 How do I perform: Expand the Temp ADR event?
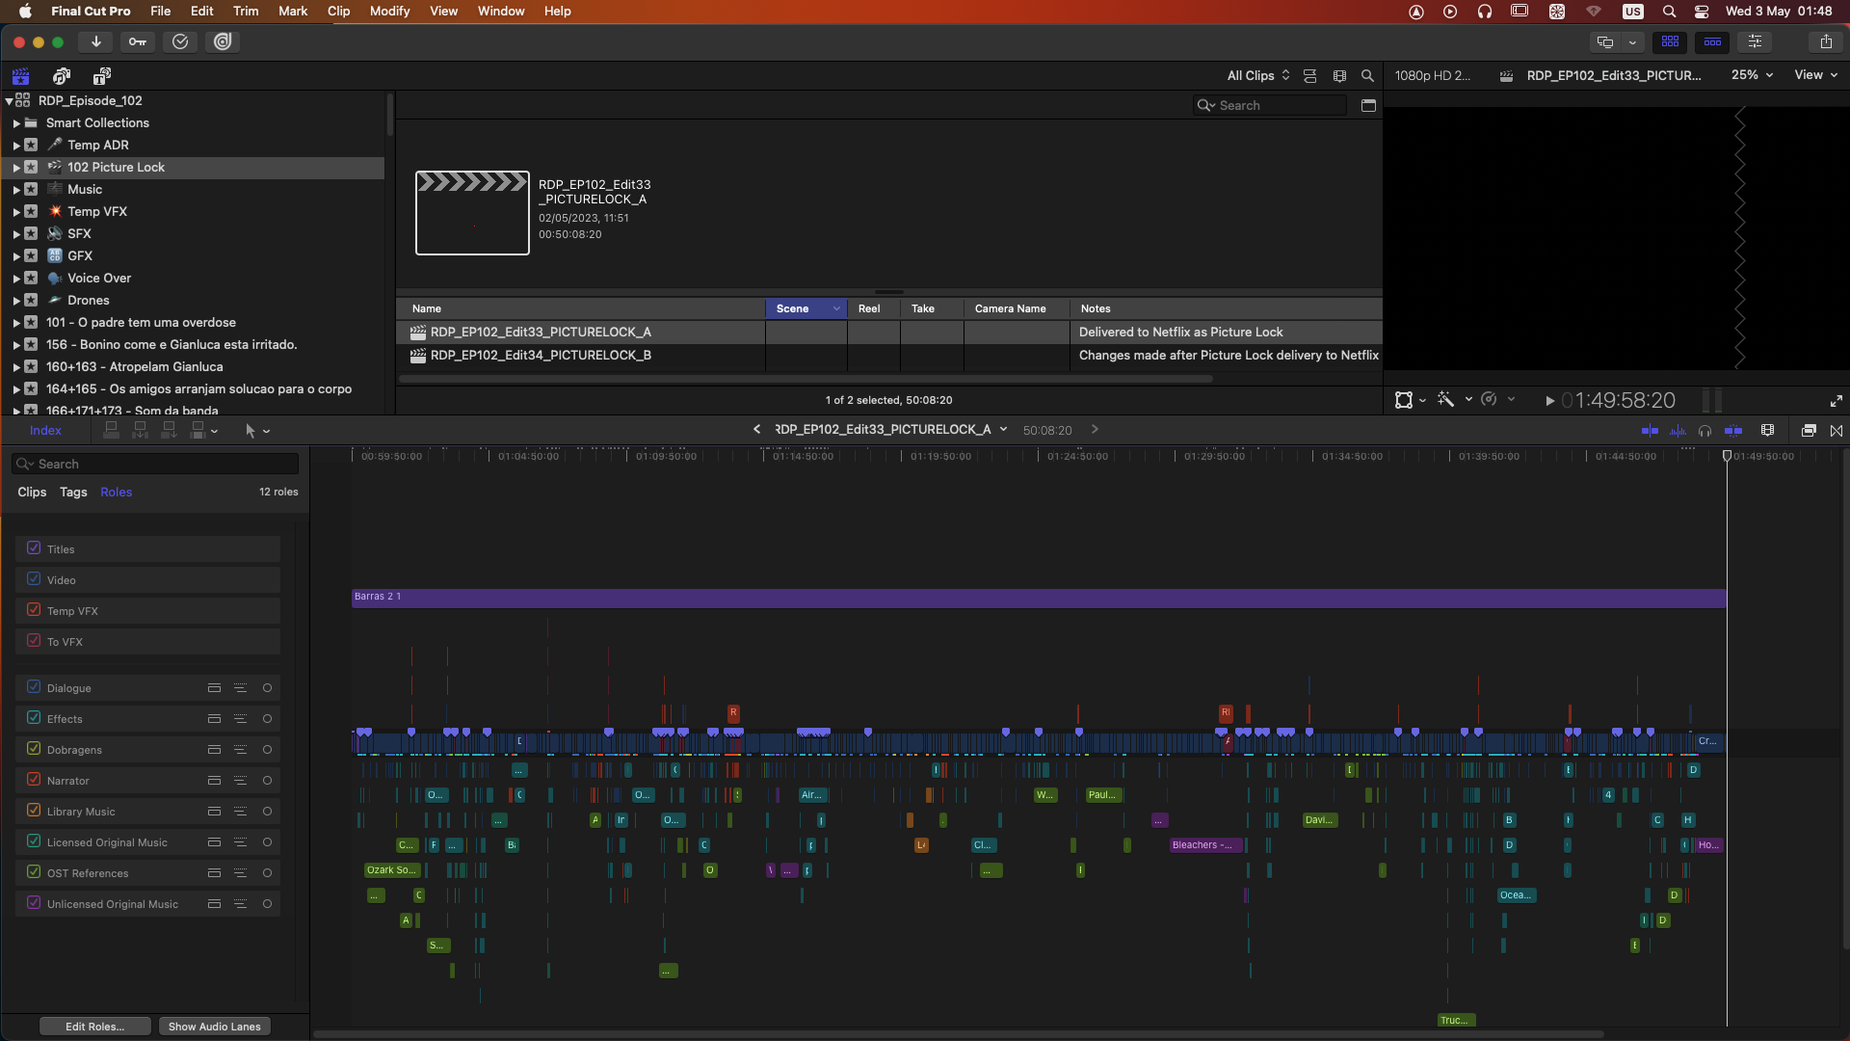(16, 146)
